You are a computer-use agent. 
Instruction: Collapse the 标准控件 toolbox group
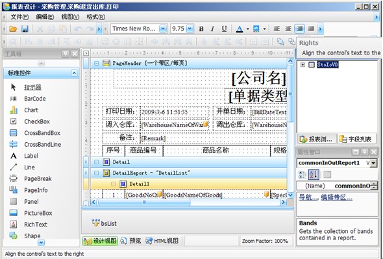click(74, 73)
